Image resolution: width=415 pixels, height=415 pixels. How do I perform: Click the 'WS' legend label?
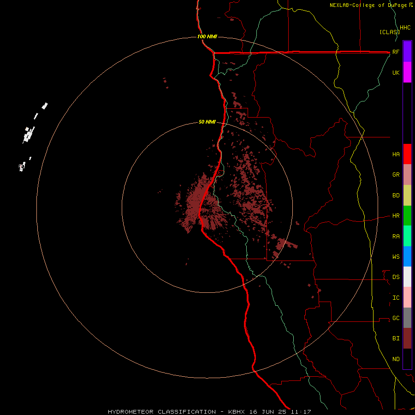[396, 256]
